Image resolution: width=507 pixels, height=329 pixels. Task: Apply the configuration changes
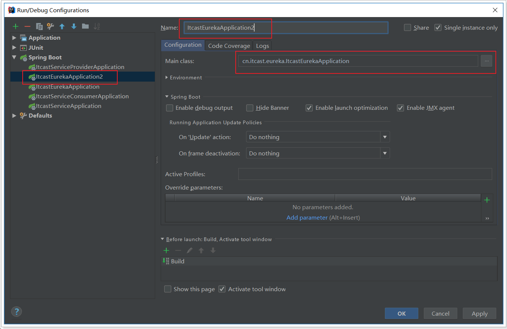(x=480, y=313)
